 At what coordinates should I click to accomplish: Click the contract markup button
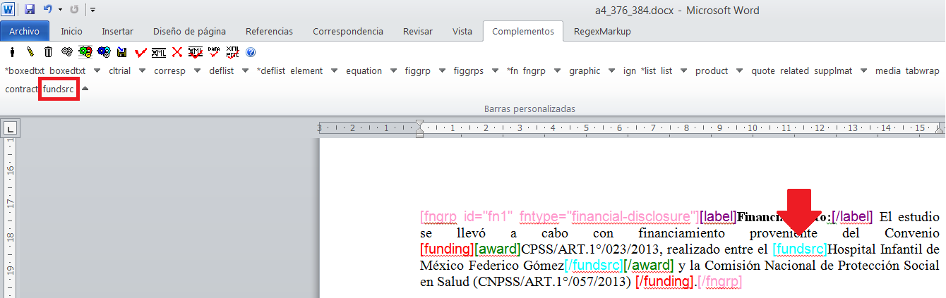click(x=21, y=89)
